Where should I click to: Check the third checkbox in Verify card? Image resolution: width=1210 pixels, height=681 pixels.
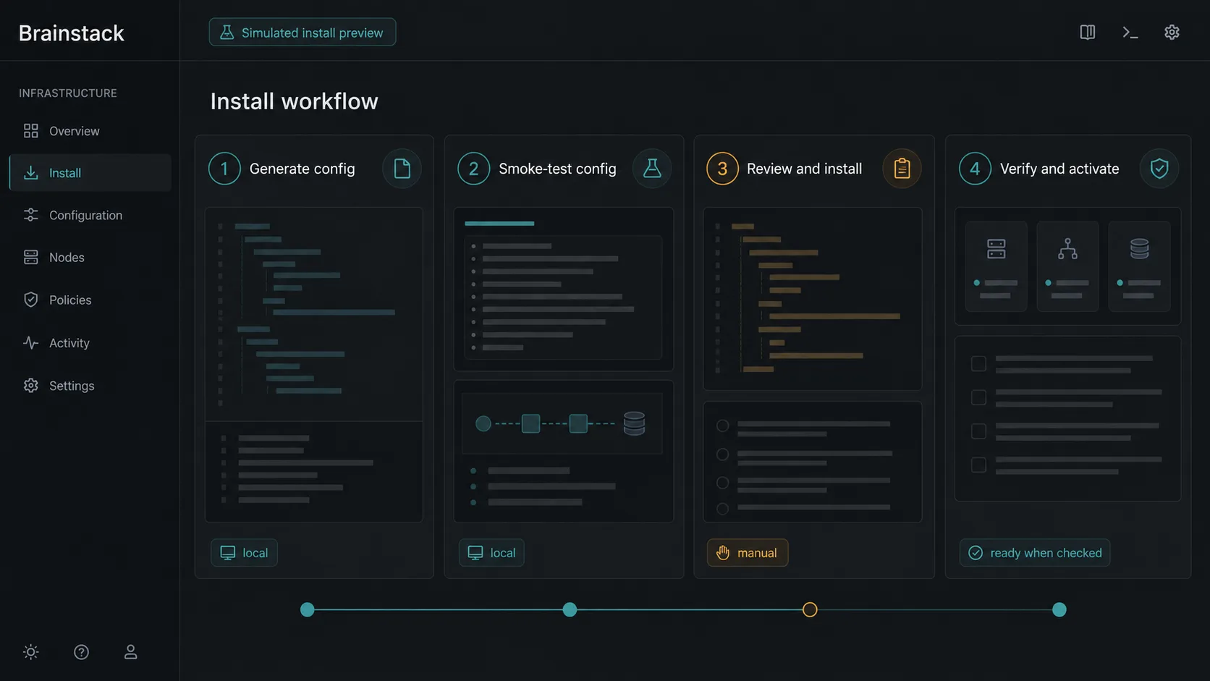click(x=978, y=431)
